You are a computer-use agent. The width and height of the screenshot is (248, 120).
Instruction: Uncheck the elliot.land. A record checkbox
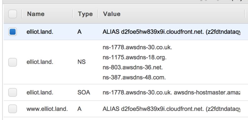[13, 32]
